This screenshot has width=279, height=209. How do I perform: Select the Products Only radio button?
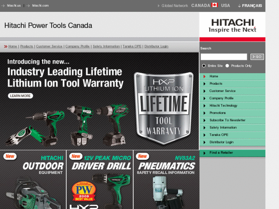tap(227, 66)
